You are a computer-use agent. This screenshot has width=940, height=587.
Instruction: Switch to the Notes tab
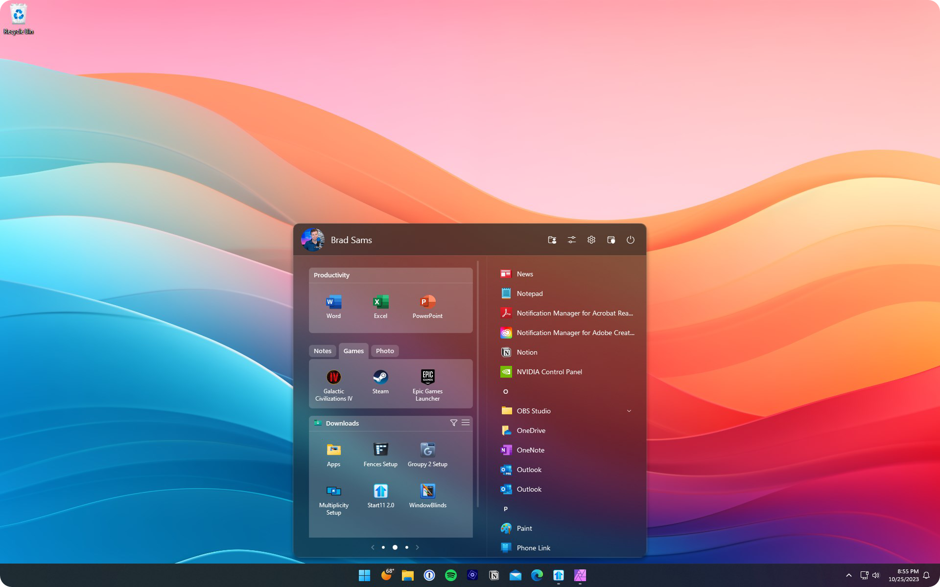(323, 351)
